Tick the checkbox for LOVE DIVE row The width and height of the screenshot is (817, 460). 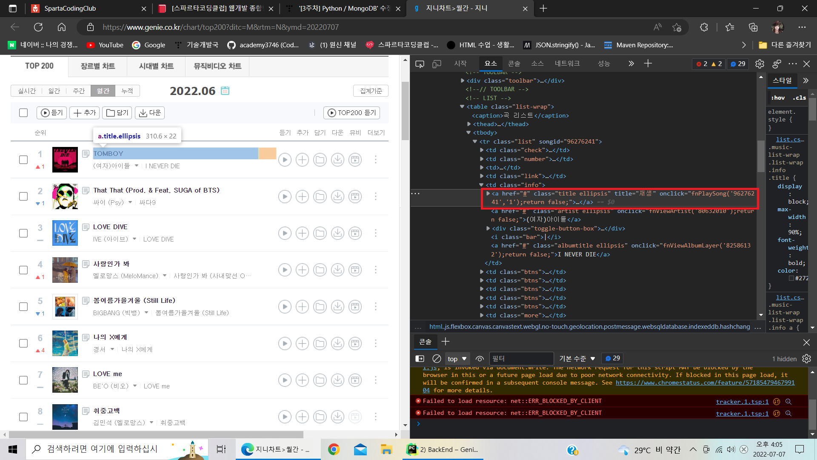coord(23,233)
